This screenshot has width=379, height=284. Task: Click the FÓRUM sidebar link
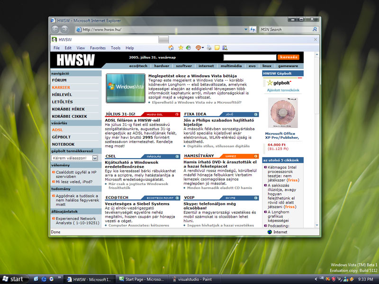click(59, 80)
